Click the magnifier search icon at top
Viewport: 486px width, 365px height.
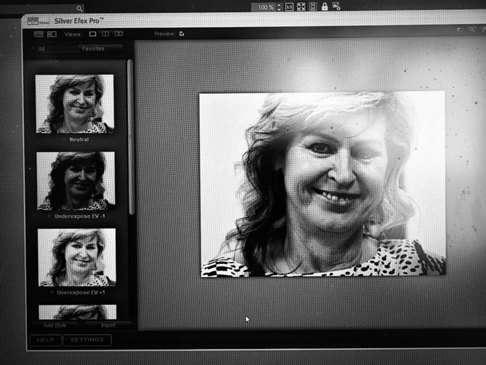[79, 8]
